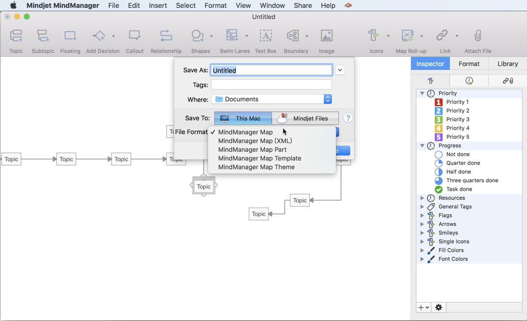Open the links and attachments tab in Inspector
Image resolution: width=527 pixels, height=321 pixels.
tap(508, 80)
